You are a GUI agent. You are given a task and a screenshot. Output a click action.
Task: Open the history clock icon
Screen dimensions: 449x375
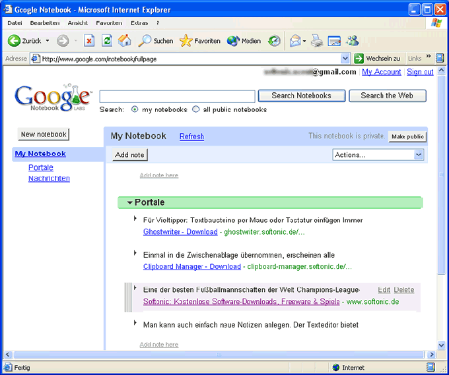274,41
